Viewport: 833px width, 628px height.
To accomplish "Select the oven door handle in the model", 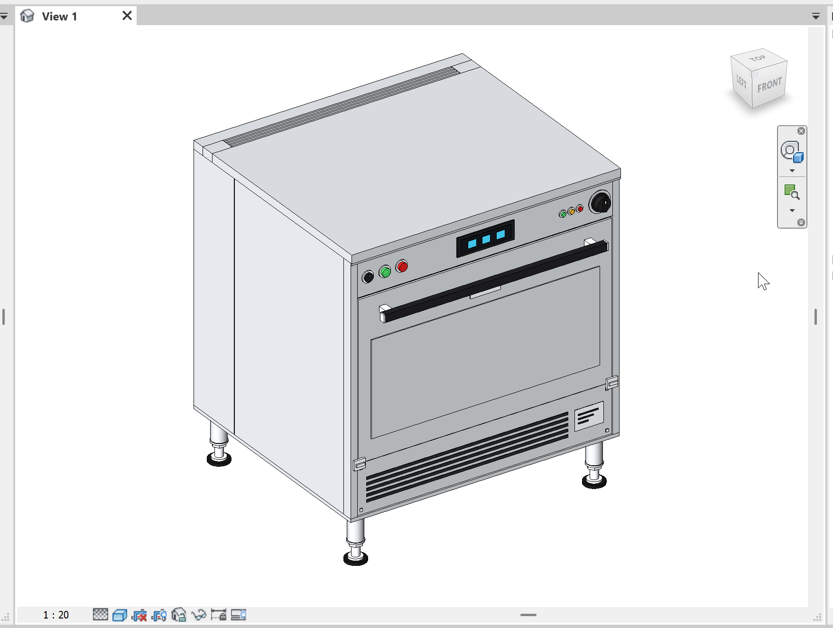I will point(493,282).
